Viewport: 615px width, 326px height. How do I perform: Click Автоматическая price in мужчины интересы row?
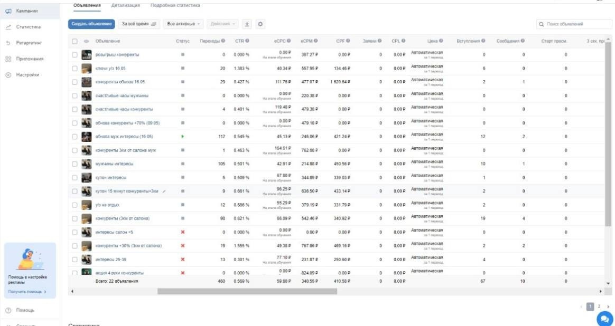click(427, 161)
